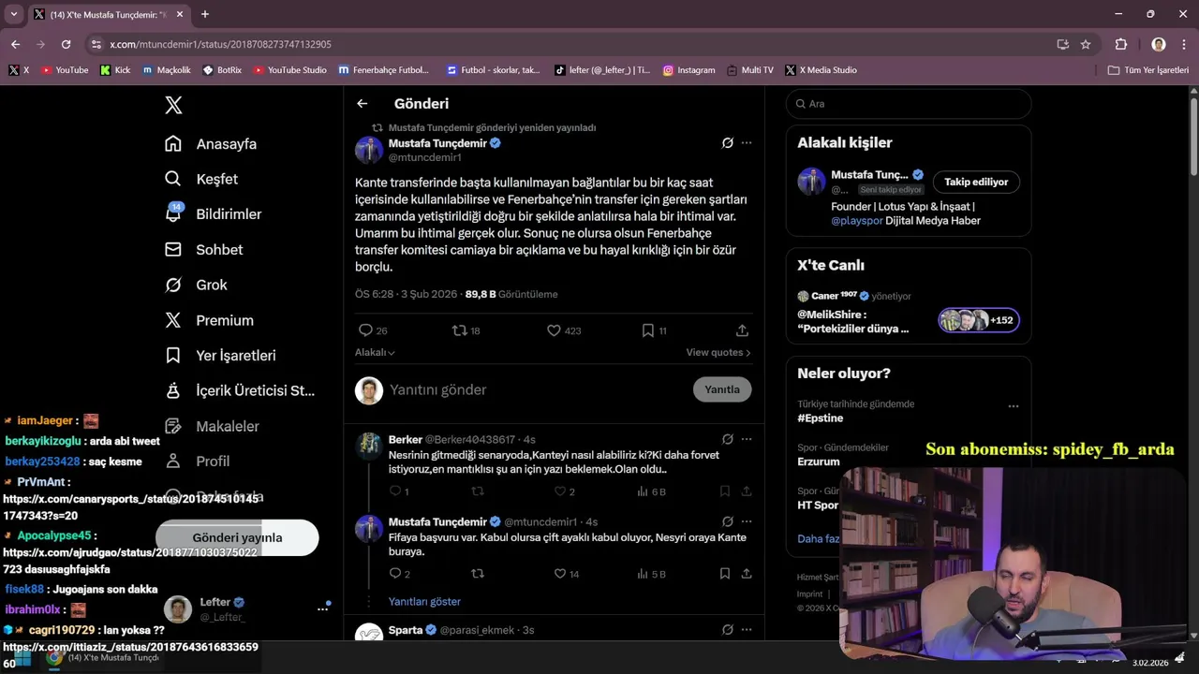Open the Instagram bookmark
The image size is (1199, 674).
click(688, 70)
